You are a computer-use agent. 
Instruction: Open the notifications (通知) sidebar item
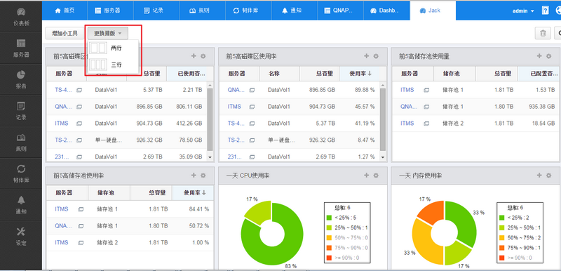point(21,205)
